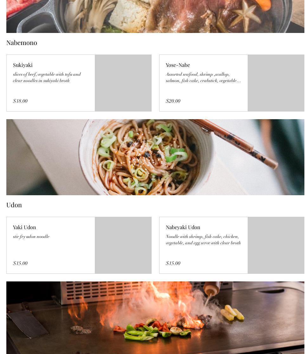Click the Sukiyaki description about beef slices
The height and width of the screenshot is (354, 306).
(x=47, y=77)
